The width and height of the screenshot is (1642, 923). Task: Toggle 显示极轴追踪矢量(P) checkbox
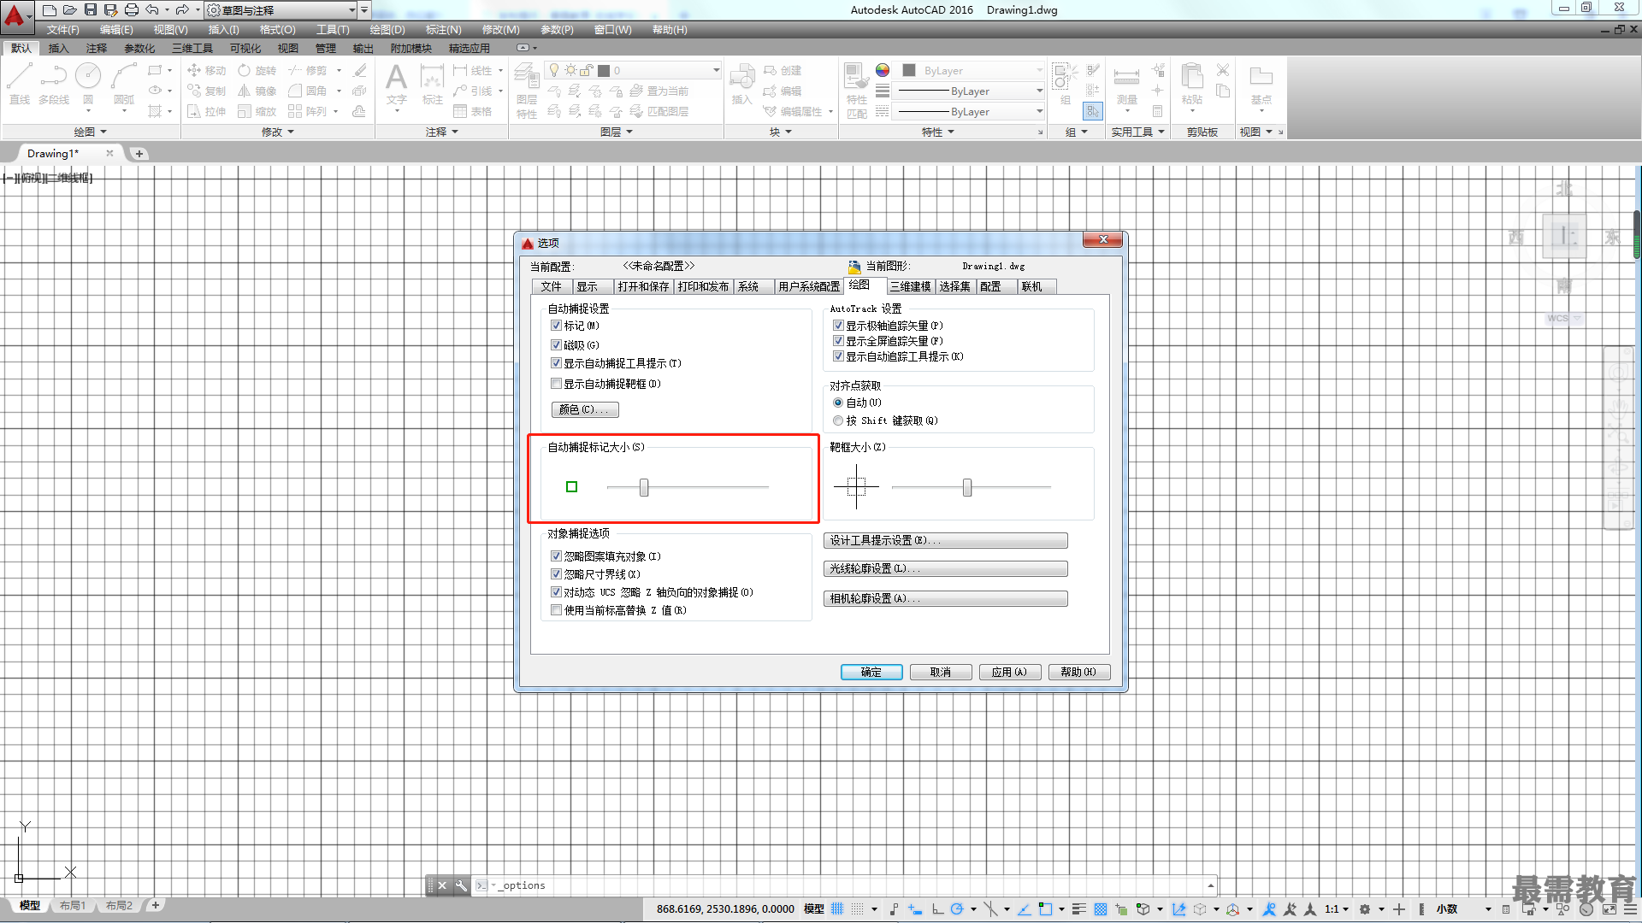[x=838, y=326]
